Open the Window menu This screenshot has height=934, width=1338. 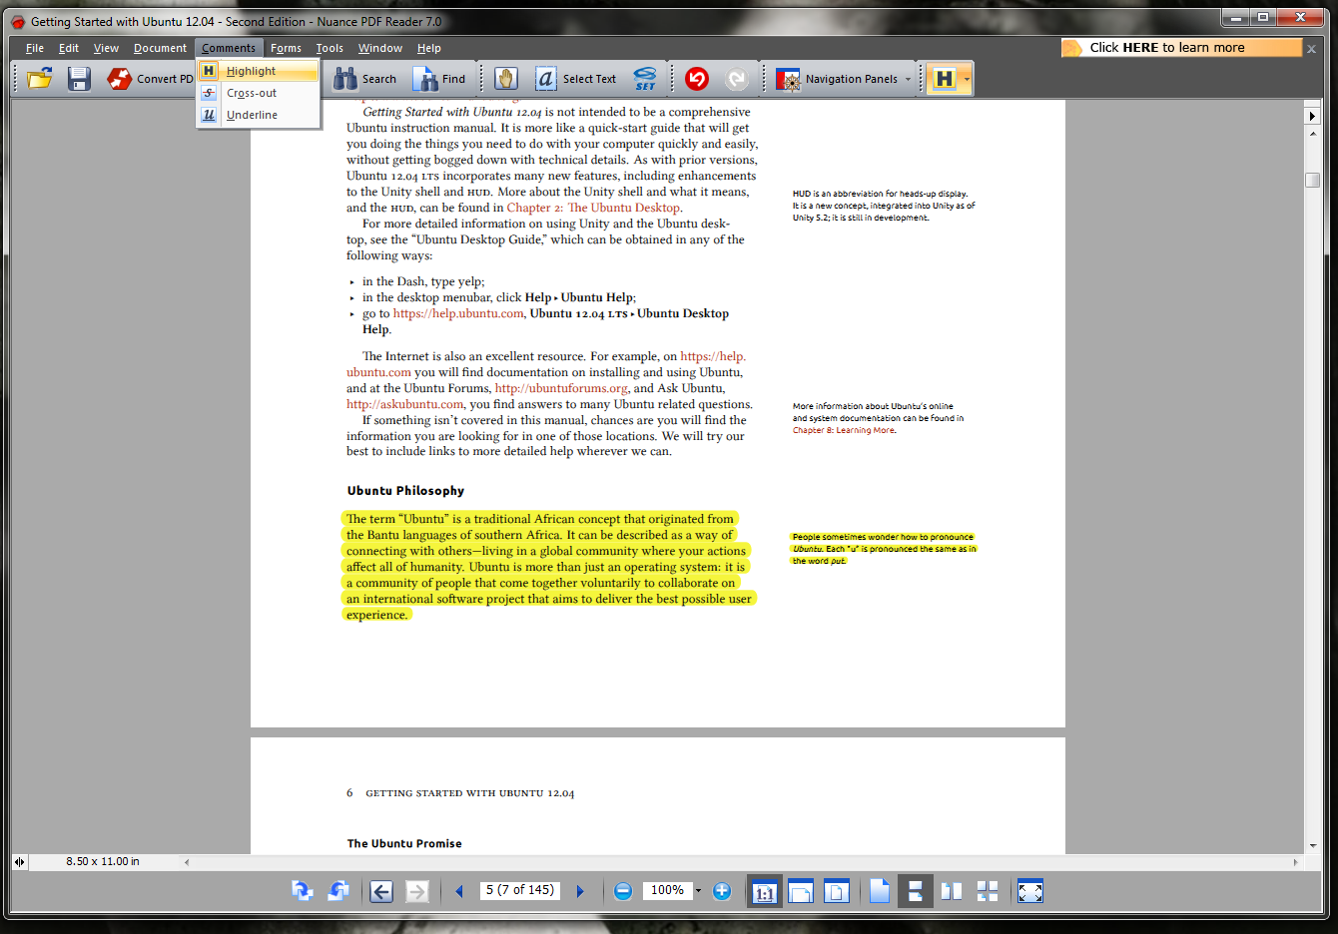point(380,48)
